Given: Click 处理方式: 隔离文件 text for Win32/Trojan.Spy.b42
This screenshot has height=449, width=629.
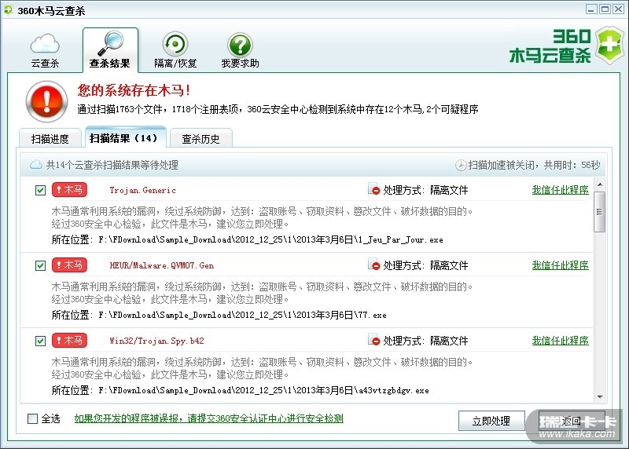Looking at the screenshot, I should (x=425, y=341).
